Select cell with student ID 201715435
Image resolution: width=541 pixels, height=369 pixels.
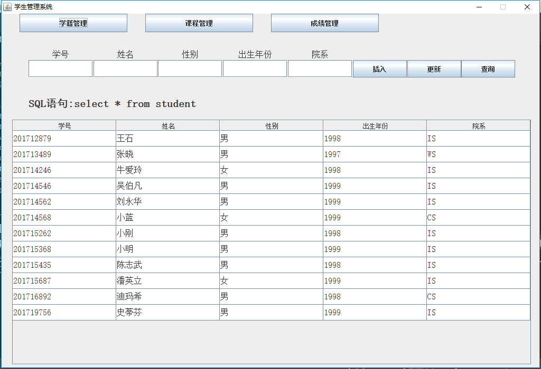click(64, 265)
